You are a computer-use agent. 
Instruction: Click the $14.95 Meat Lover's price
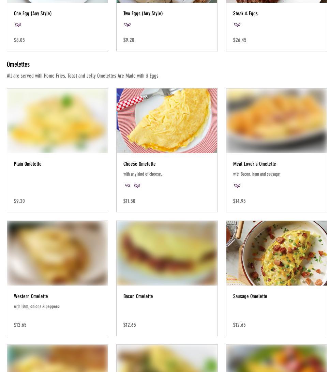coord(239,201)
